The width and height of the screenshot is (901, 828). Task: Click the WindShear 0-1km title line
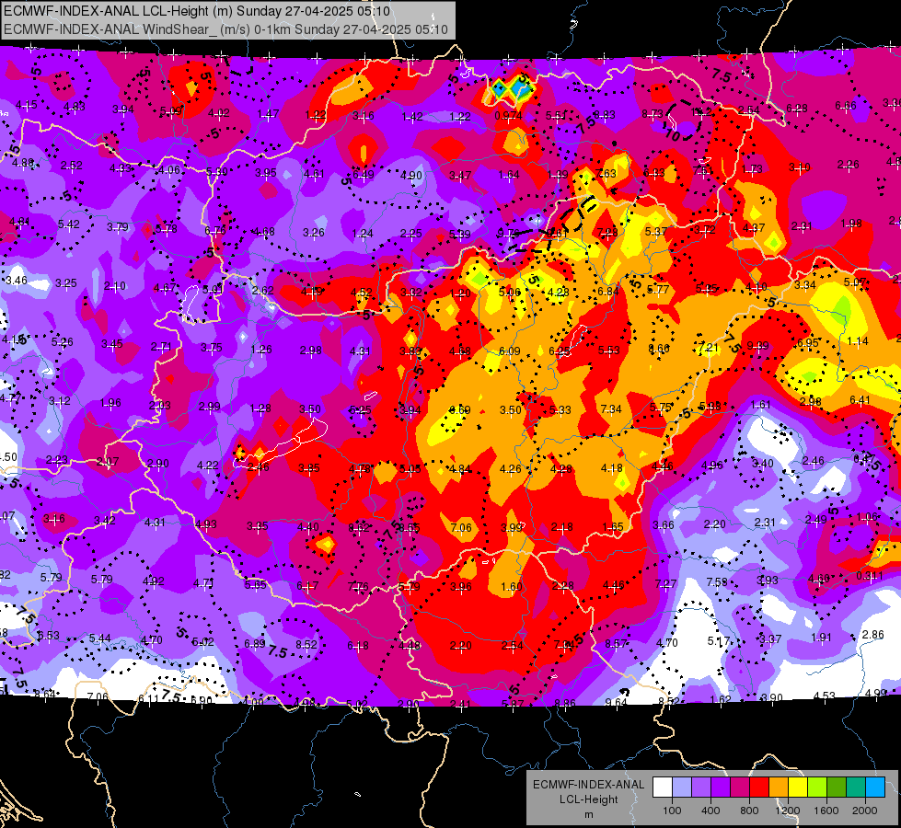[x=225, y=29]
